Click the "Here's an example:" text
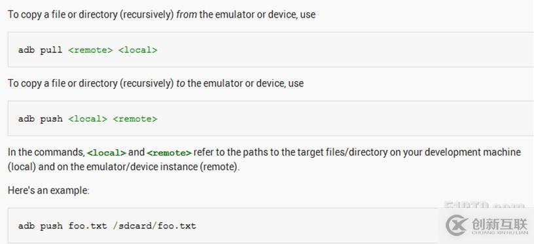Screen dimensions: 534x244 click(48, 190)
